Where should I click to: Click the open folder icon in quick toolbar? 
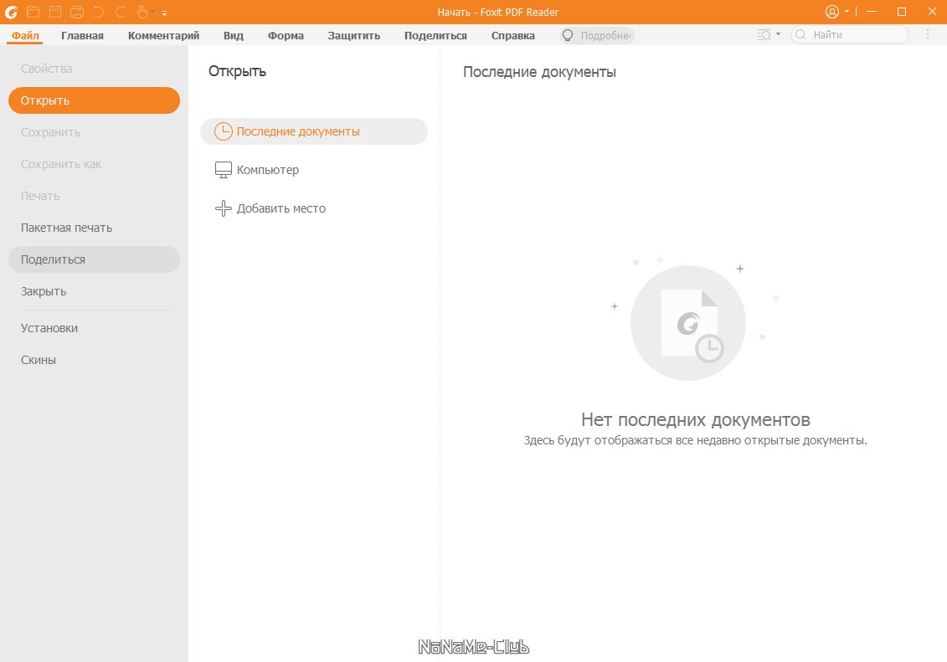coord(33,12)
